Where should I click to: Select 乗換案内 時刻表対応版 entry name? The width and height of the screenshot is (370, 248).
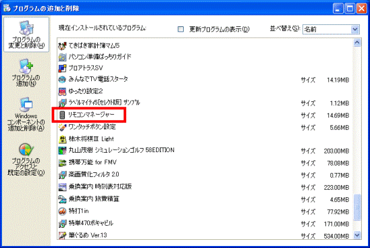pos(100,187)
